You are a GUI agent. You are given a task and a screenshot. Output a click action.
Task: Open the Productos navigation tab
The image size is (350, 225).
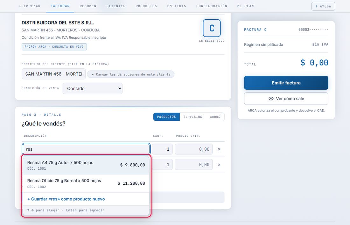pyautogui.click(x=146, y=6)
